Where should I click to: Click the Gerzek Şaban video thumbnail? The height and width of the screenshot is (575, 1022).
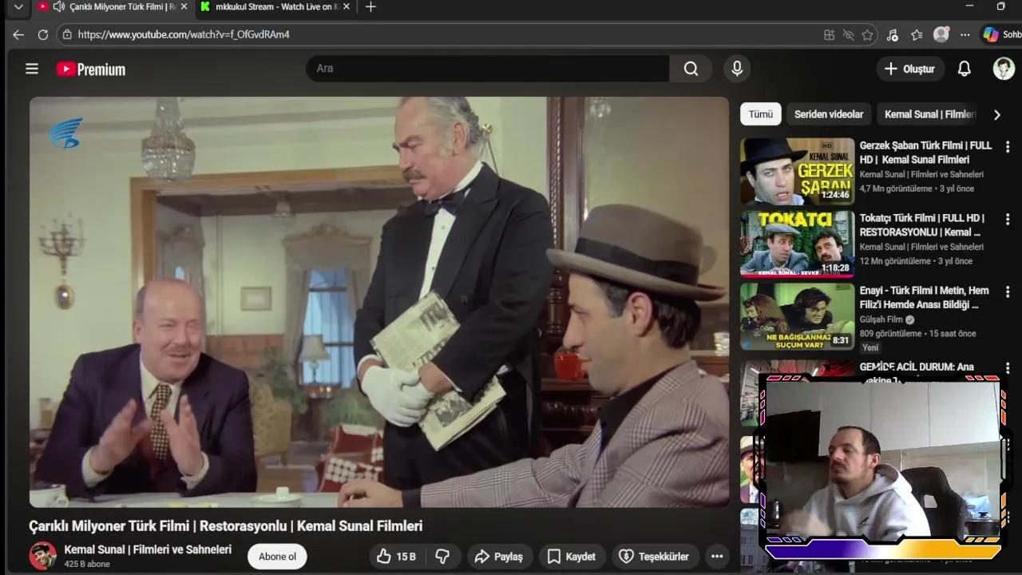click(797, 172)
